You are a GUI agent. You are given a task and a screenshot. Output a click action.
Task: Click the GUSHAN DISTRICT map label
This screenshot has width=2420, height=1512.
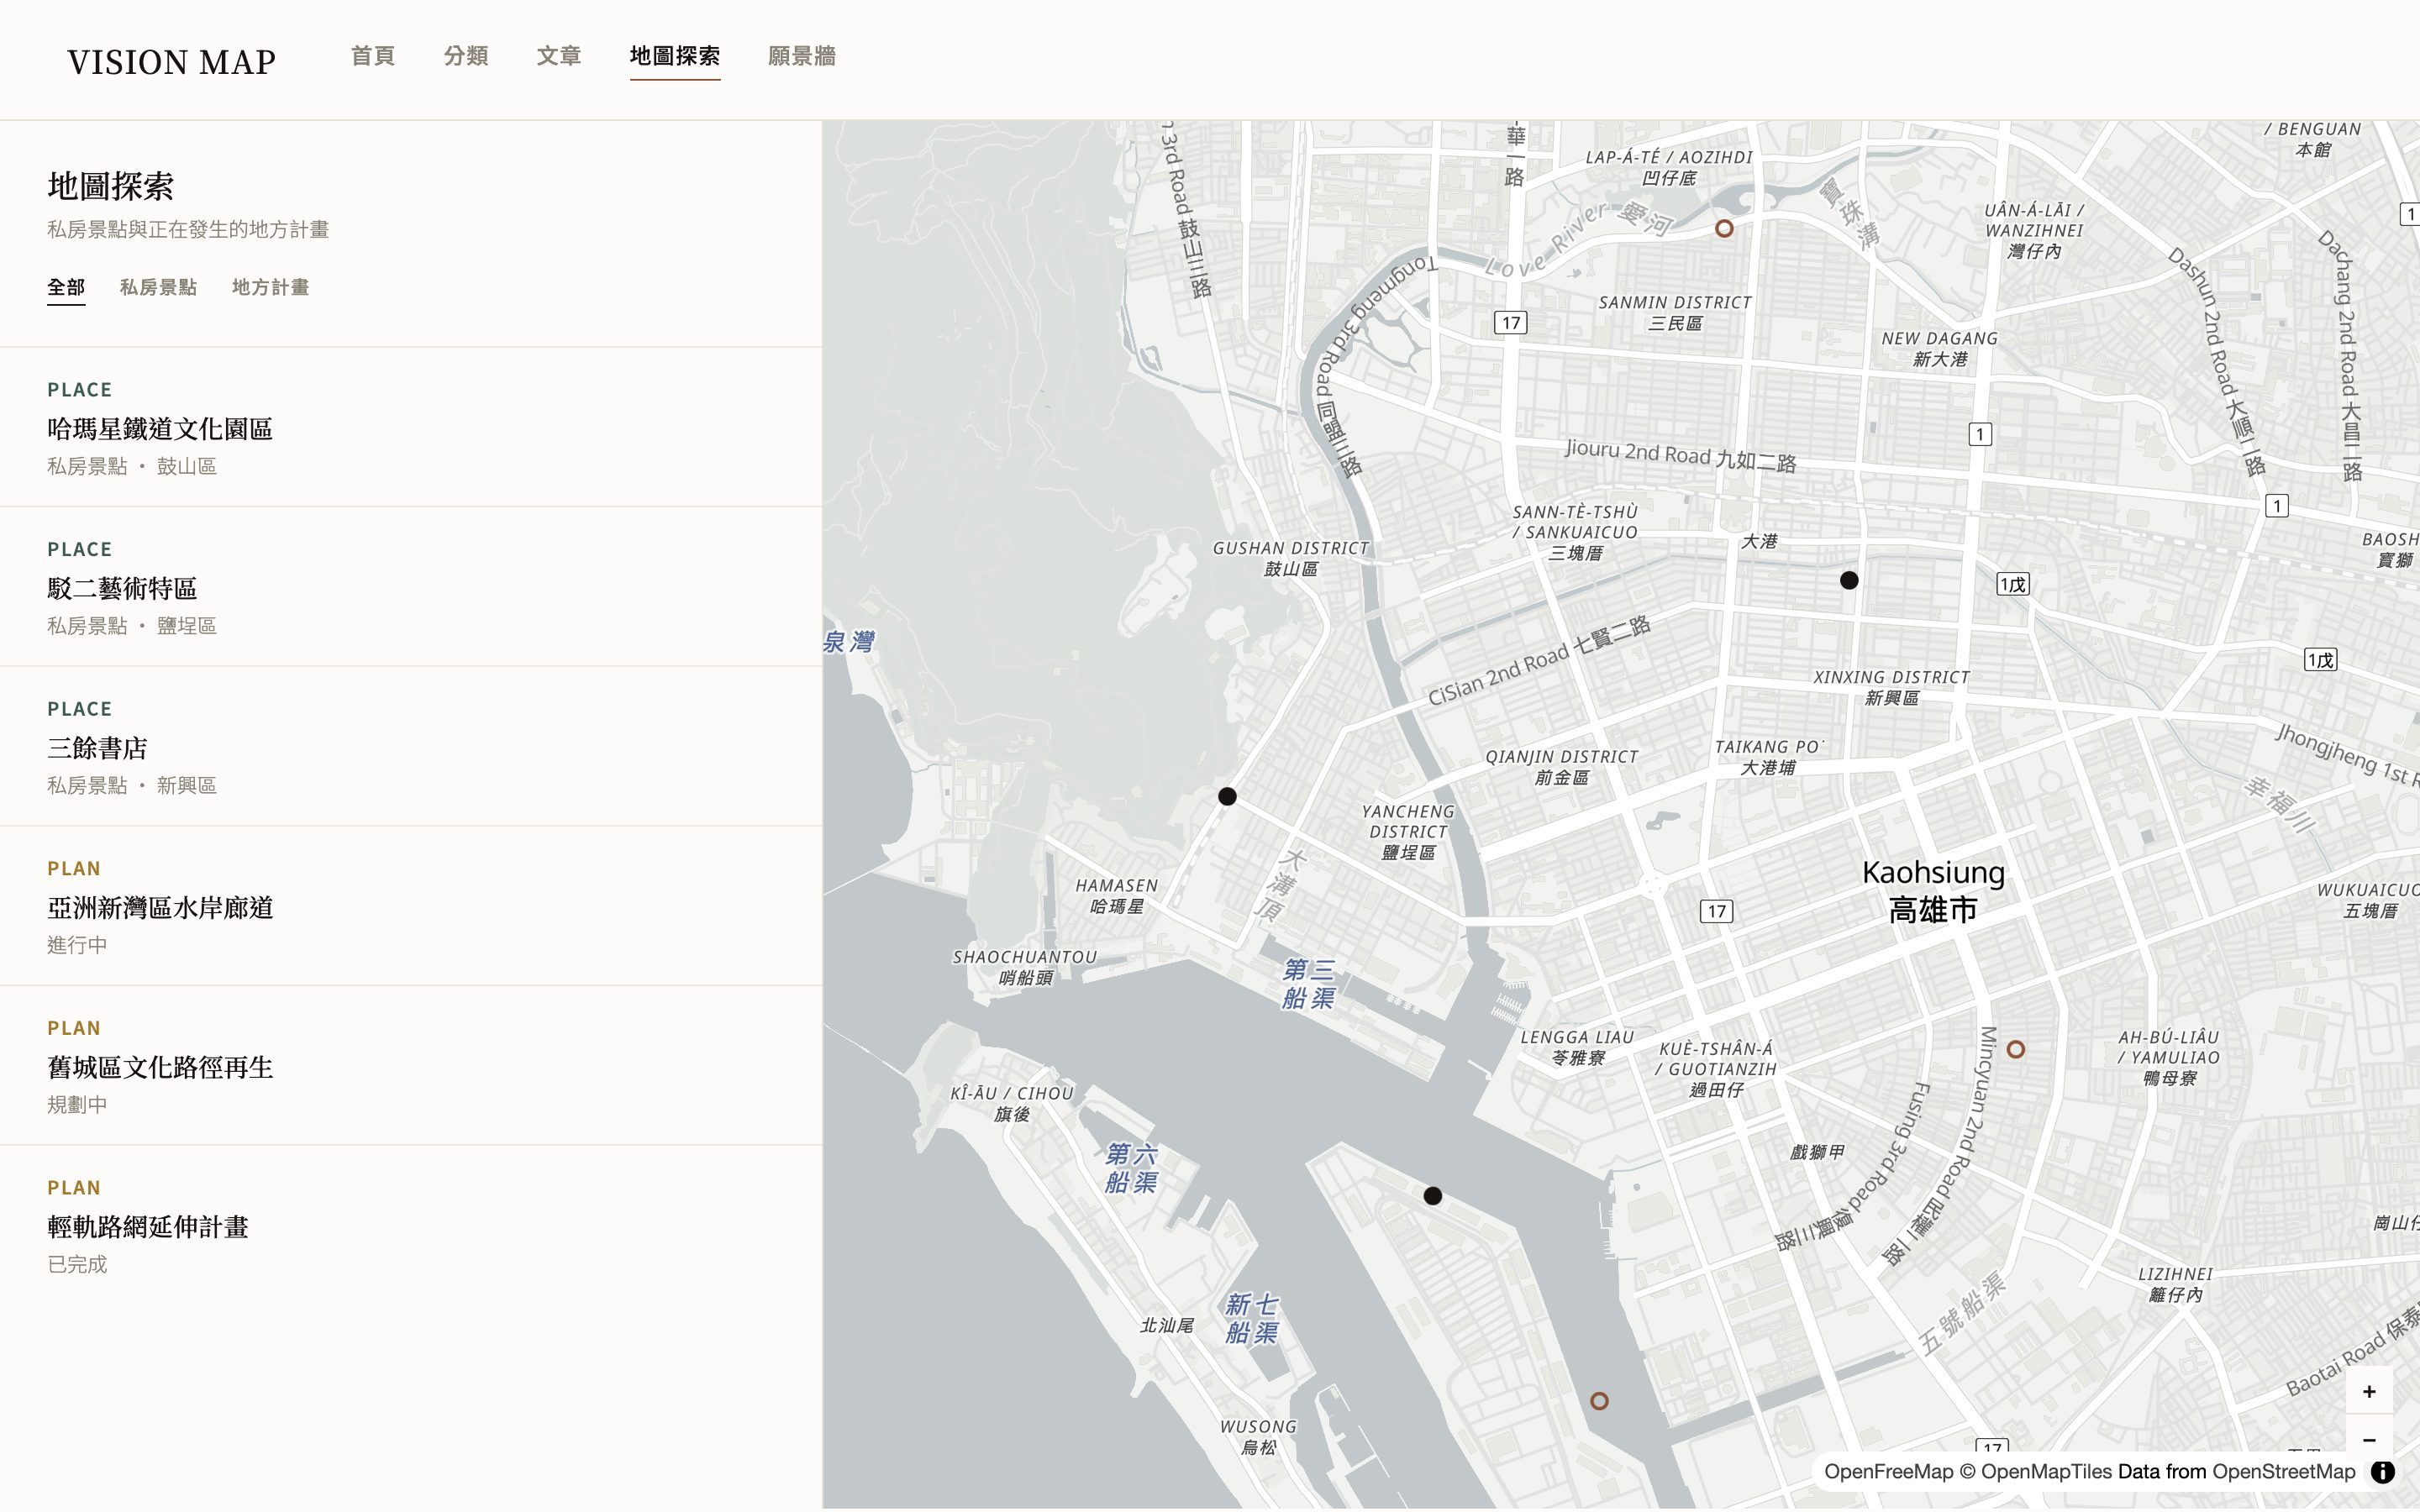(x=1291, y=558)
